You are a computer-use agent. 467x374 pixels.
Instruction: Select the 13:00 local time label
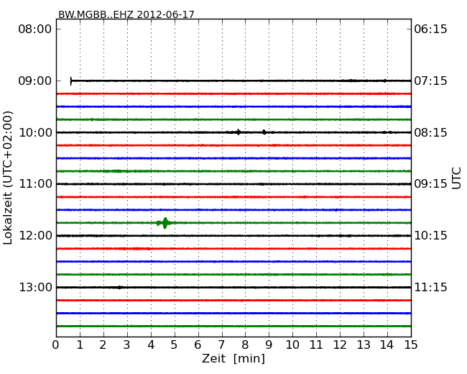click(x=35, y=287)
